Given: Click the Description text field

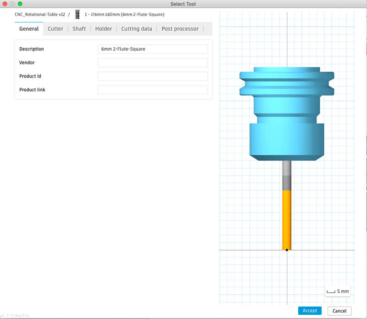Looking at the screenshot, I should 152,49.
